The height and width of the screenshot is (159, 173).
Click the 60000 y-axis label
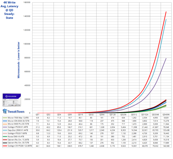pyautogui.click(x=27, y=72)
